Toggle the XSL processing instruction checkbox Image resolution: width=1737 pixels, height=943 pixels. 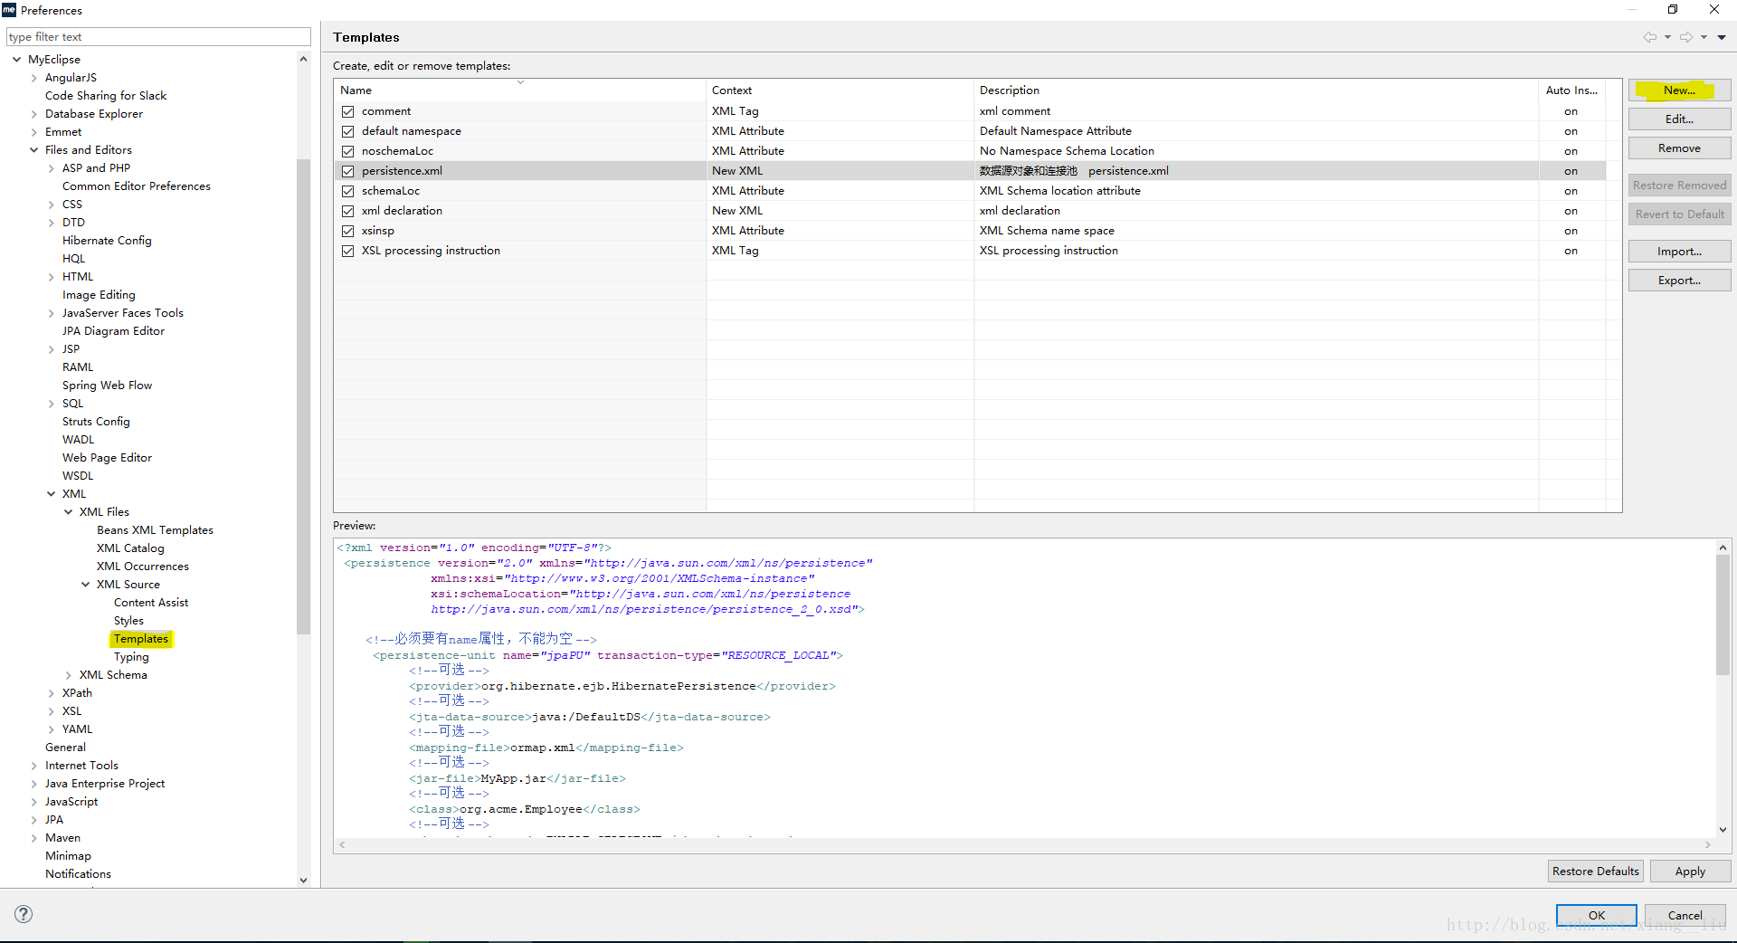coord(347,251)
